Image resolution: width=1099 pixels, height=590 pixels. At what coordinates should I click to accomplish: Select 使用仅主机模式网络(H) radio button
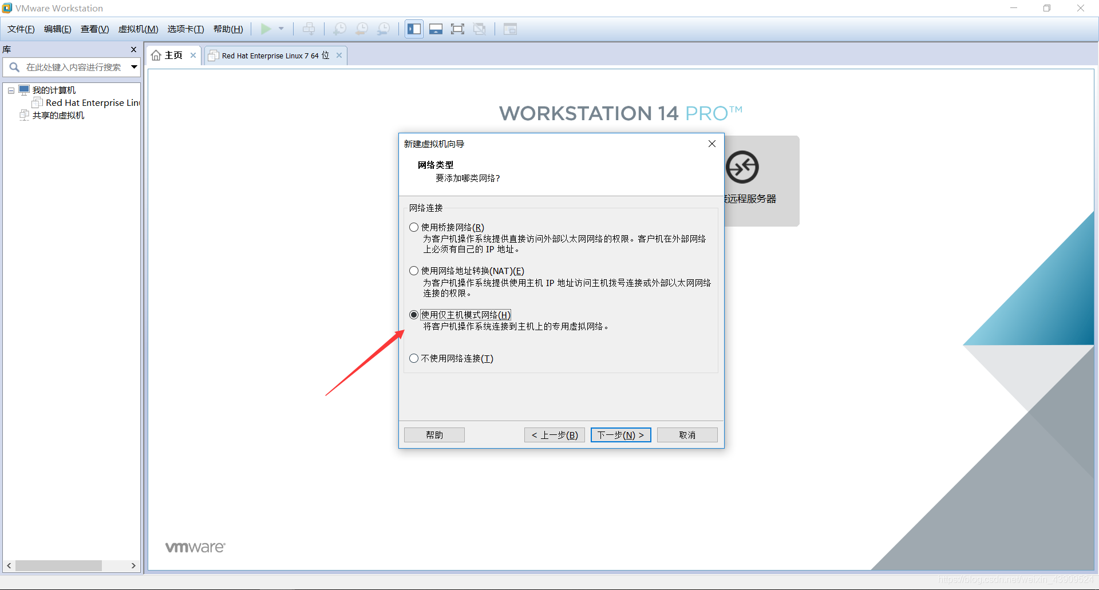[414, 315]
